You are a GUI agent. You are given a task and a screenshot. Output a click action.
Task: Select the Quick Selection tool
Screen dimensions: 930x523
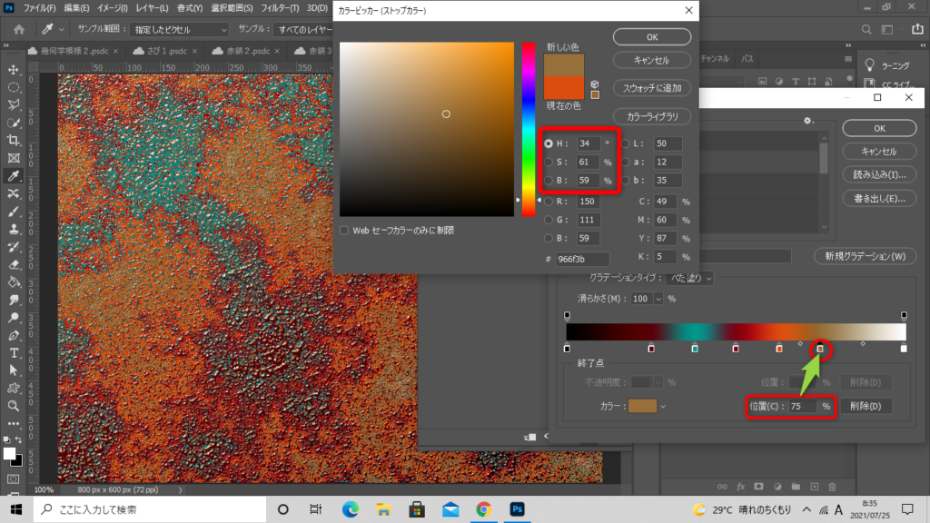(14, 123)
